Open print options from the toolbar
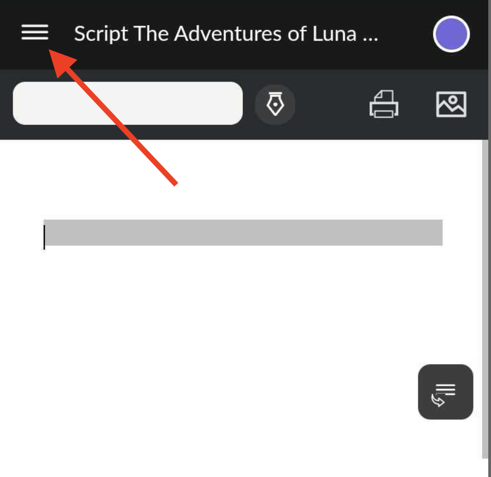Screen dimensions: 491x477 tap(384, 104)
